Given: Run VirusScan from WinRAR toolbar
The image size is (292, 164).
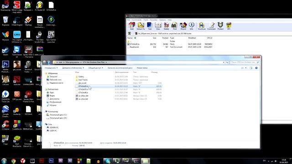Looking at the screenshot, I should pos(202,26).
